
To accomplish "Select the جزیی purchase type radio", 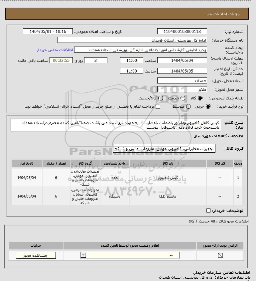I will click(208, 106).
